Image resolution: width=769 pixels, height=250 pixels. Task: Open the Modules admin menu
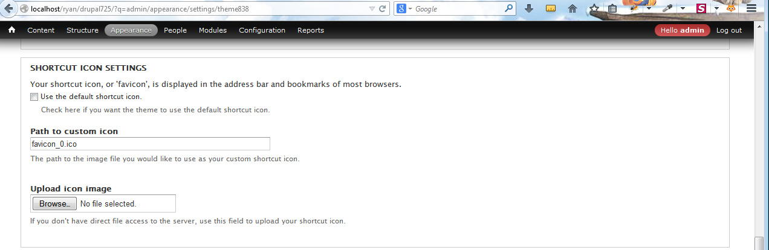(x=213, y=30)
